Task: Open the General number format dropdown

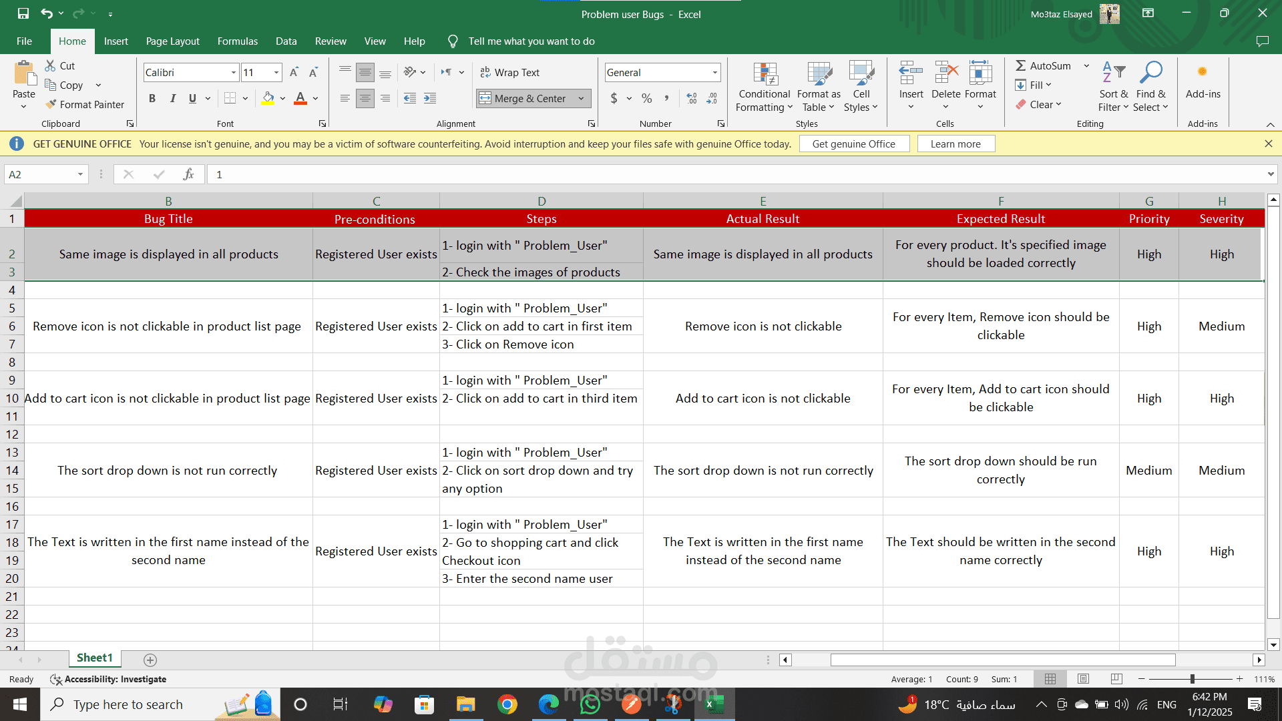Action: click(714, 72)
